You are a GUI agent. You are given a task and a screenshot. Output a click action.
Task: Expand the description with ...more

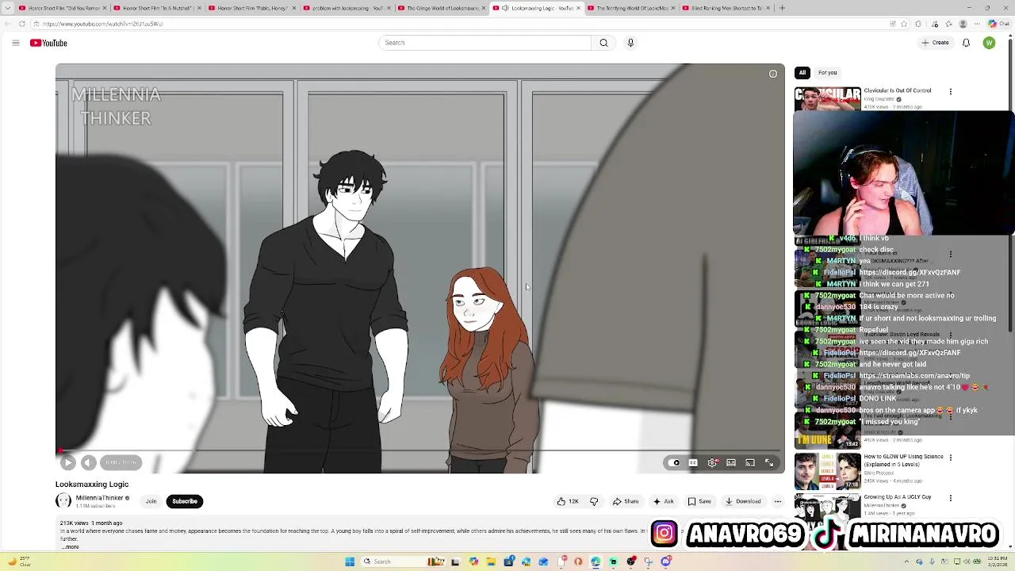[70, 547]
